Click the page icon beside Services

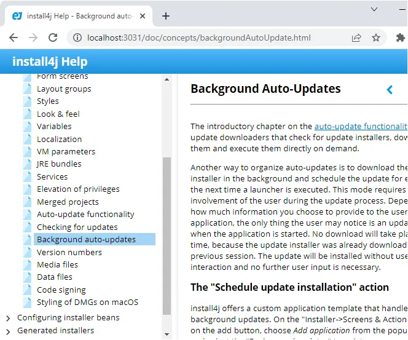[27, 176]
